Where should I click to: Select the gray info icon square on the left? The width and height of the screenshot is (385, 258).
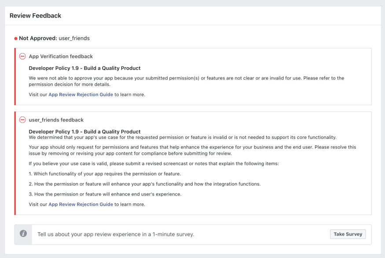click(x=22, y=234)
